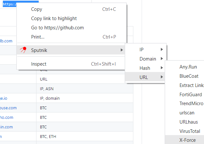Choose TrendMicro lookup option
Screen dimensions: 204x144
(192, 104)
